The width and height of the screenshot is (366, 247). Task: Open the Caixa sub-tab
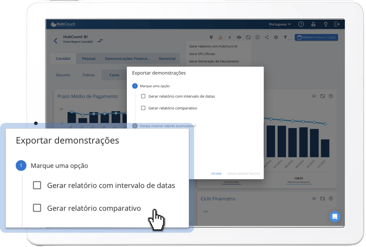[114, 75]
